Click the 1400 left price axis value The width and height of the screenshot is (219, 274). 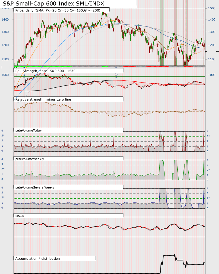tap(5, 19)
